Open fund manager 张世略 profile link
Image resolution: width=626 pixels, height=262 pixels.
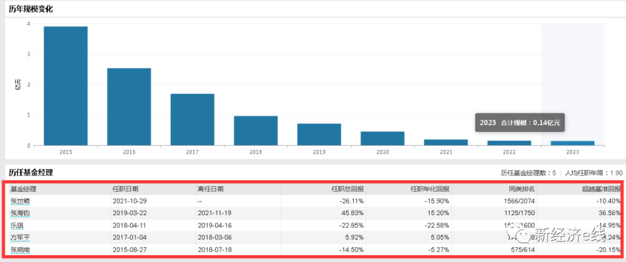click(20, 201)
